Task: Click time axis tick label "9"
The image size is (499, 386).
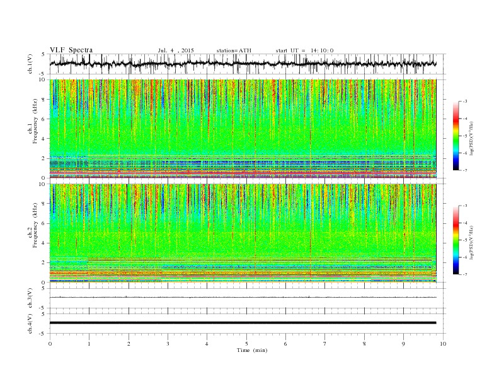Action: pos(403,344)
